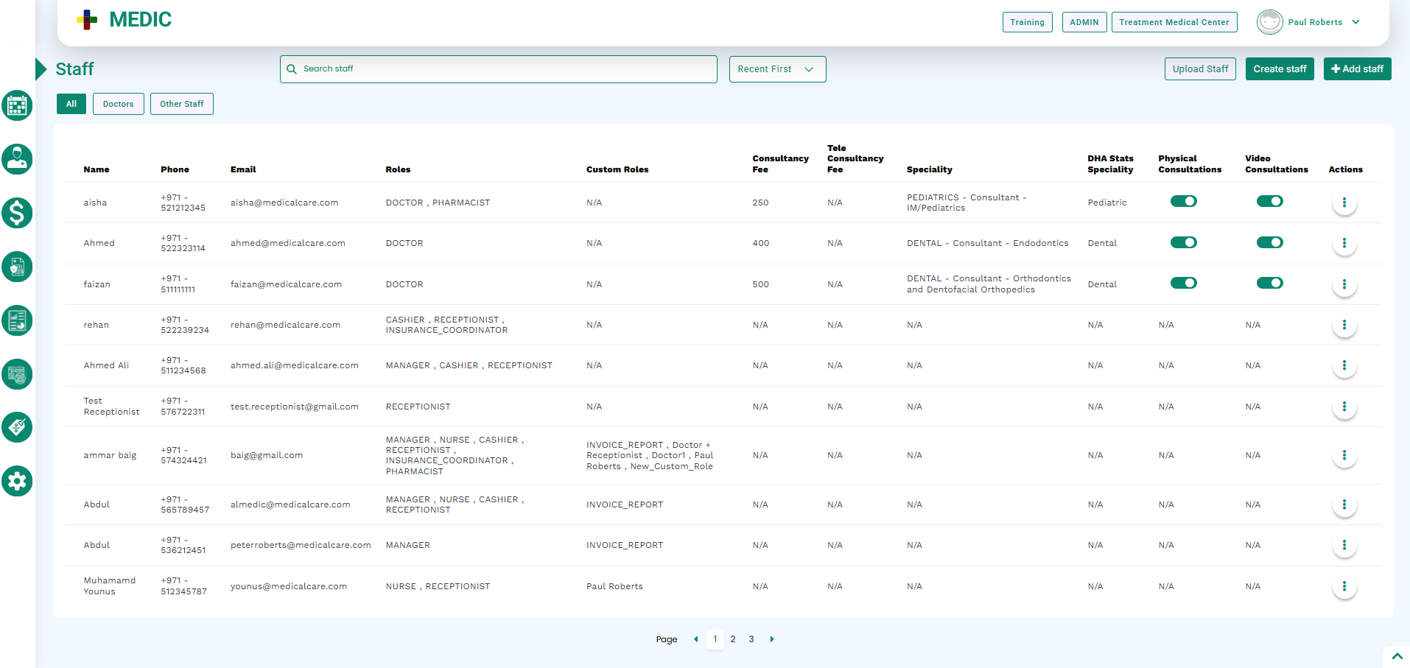Viewport: 1410px width, 668px height.
Task: Go to next page arrow
Action: click(772, 639)
